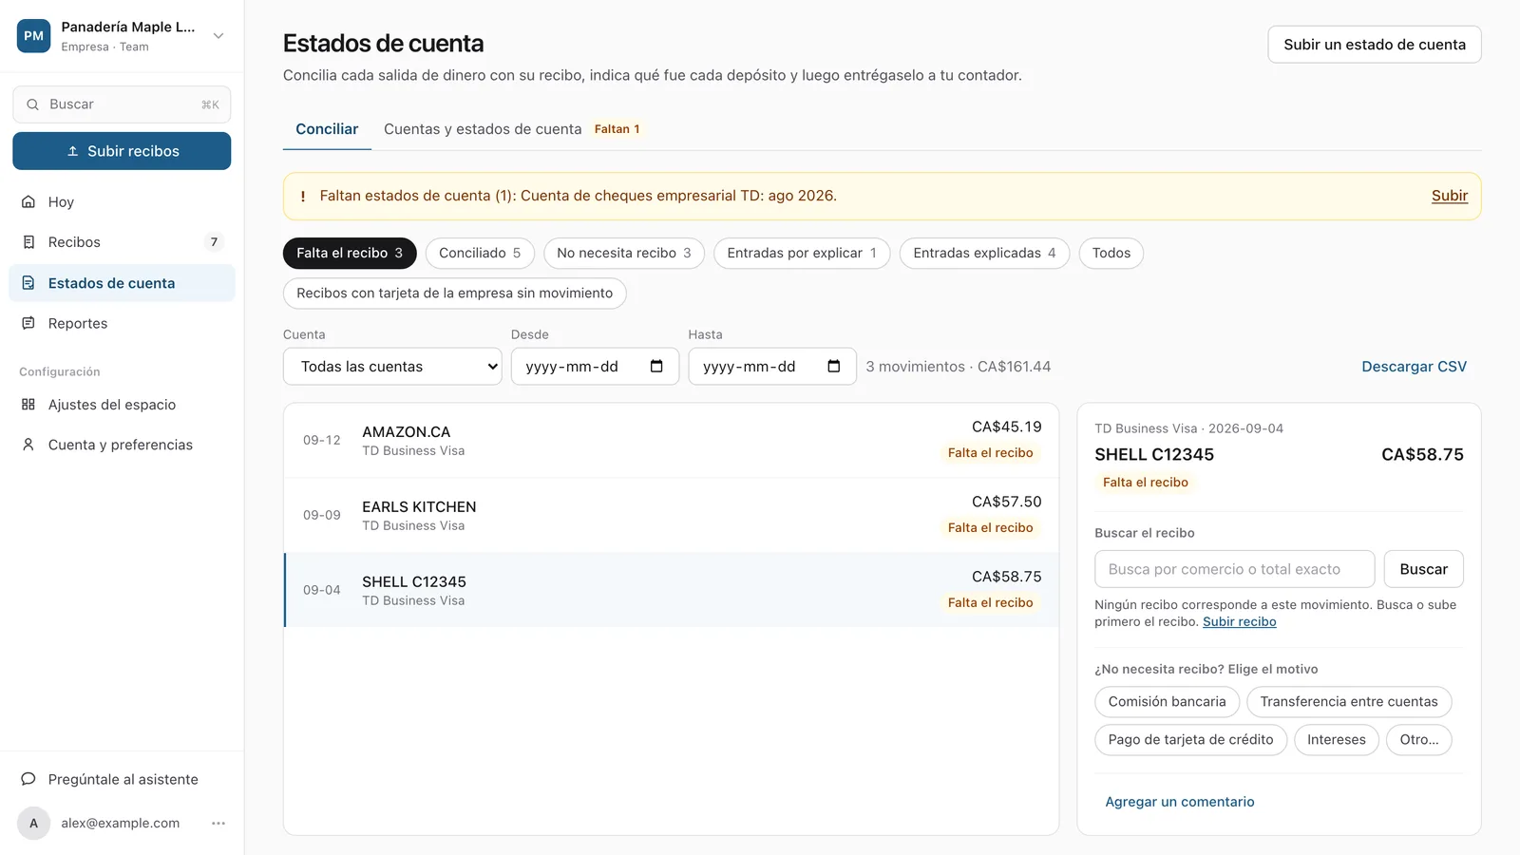Click the Ajustes del espacio grid icon
The image size is (1520, 855).
(x=28, y=405)
